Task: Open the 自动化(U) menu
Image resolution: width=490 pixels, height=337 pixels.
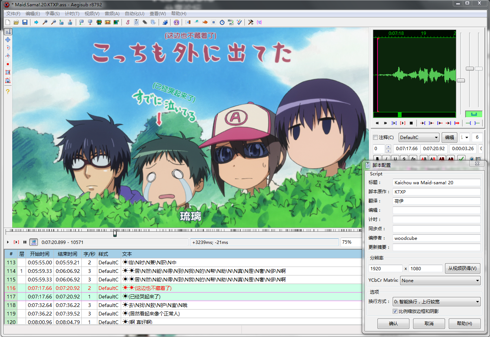Action: tap(134, 14)
